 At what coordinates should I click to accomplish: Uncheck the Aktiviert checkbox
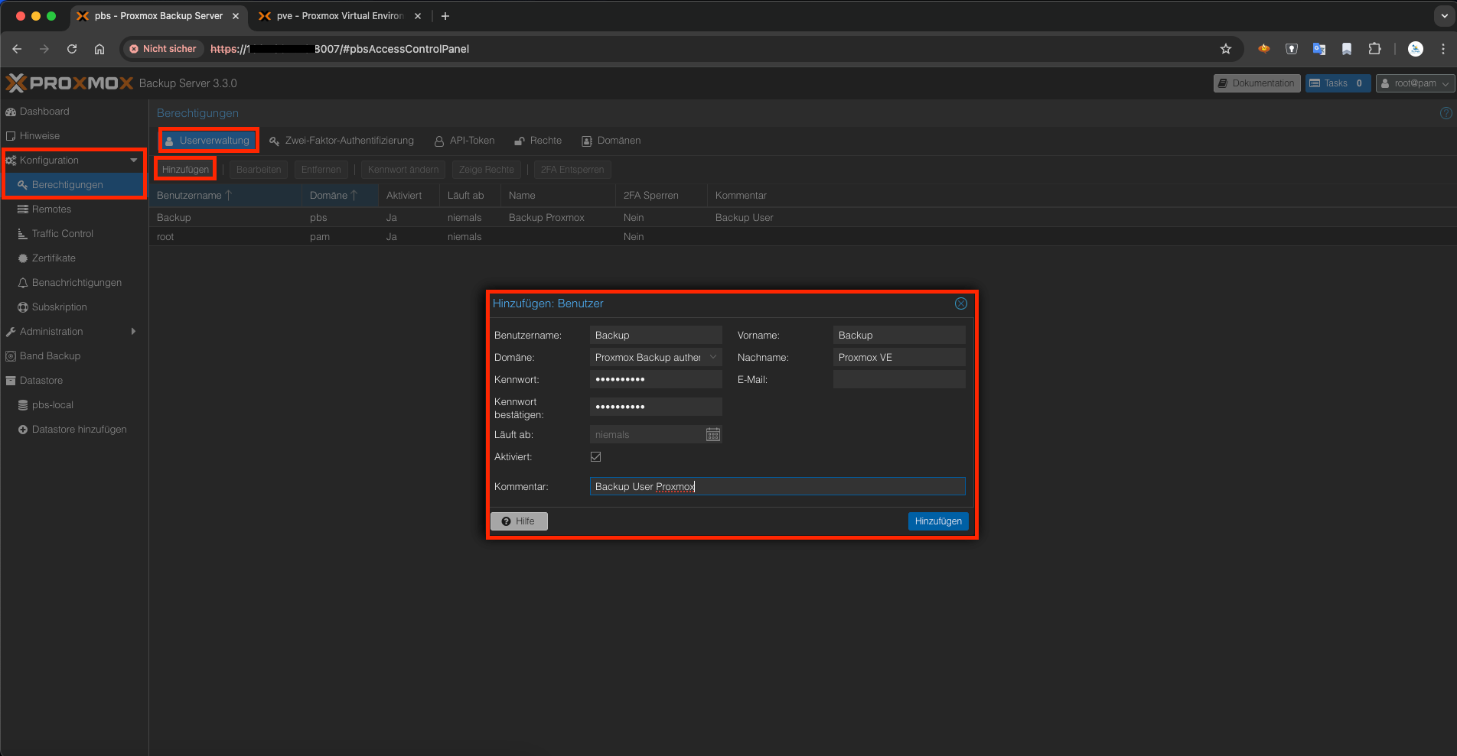coord(595,456)
